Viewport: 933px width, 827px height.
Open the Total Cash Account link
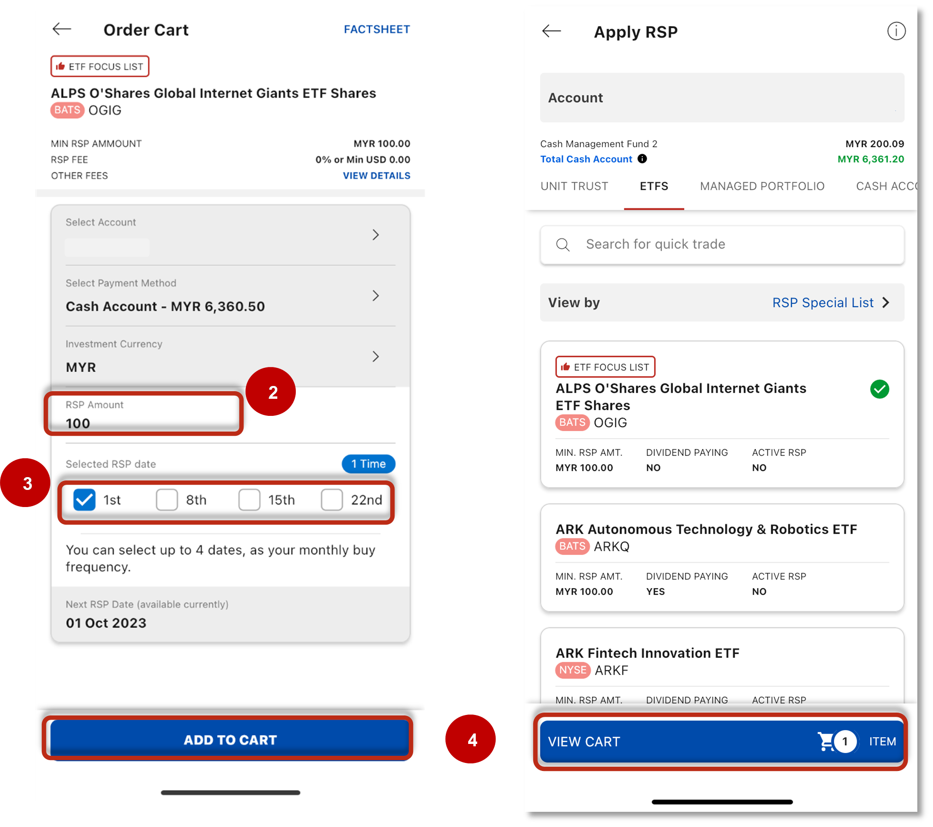pyautogui.click(x=586, y=159)
